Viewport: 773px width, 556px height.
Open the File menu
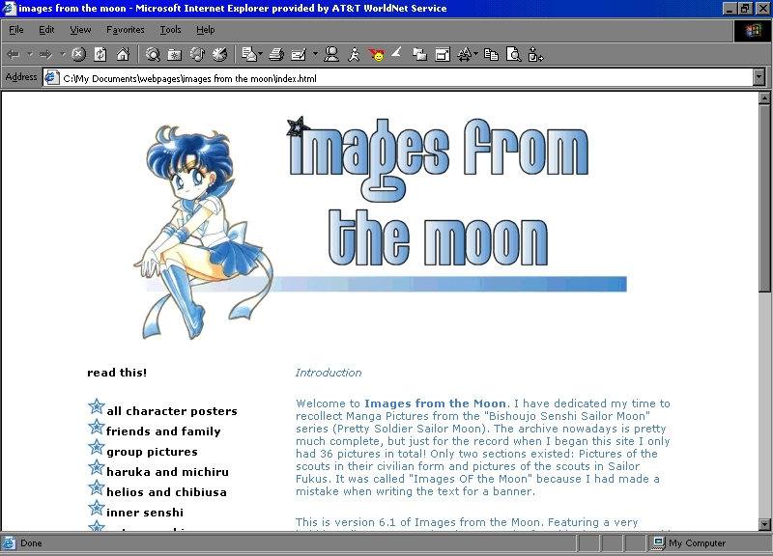point(16,30)
